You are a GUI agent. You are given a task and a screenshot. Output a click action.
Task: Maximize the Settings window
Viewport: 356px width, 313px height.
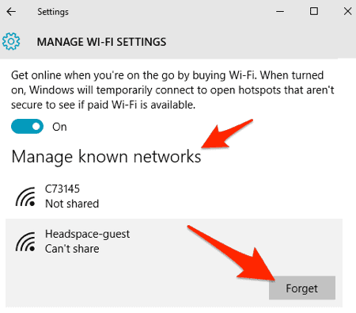[x=313, y=11]
